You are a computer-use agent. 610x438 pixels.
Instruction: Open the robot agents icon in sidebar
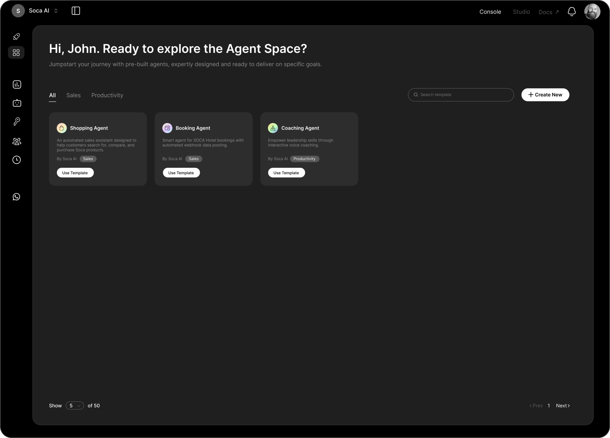click(17, 103)
